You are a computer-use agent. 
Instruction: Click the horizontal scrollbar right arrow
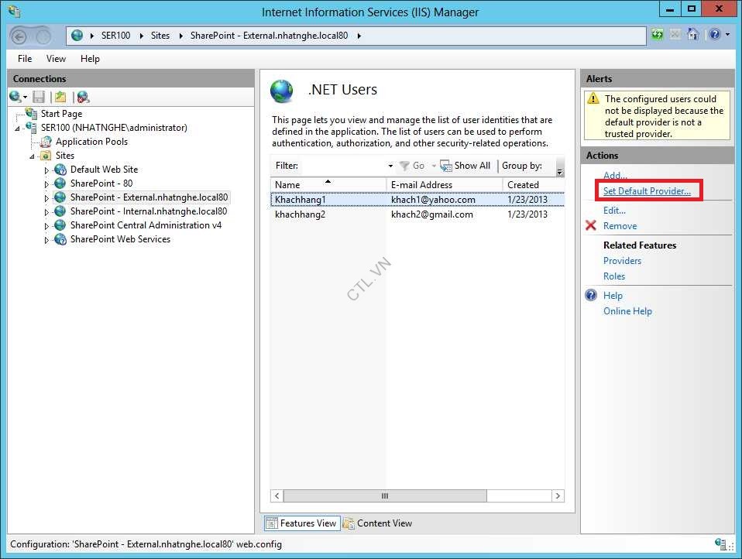pyautogui.click(x=558, y=496)
